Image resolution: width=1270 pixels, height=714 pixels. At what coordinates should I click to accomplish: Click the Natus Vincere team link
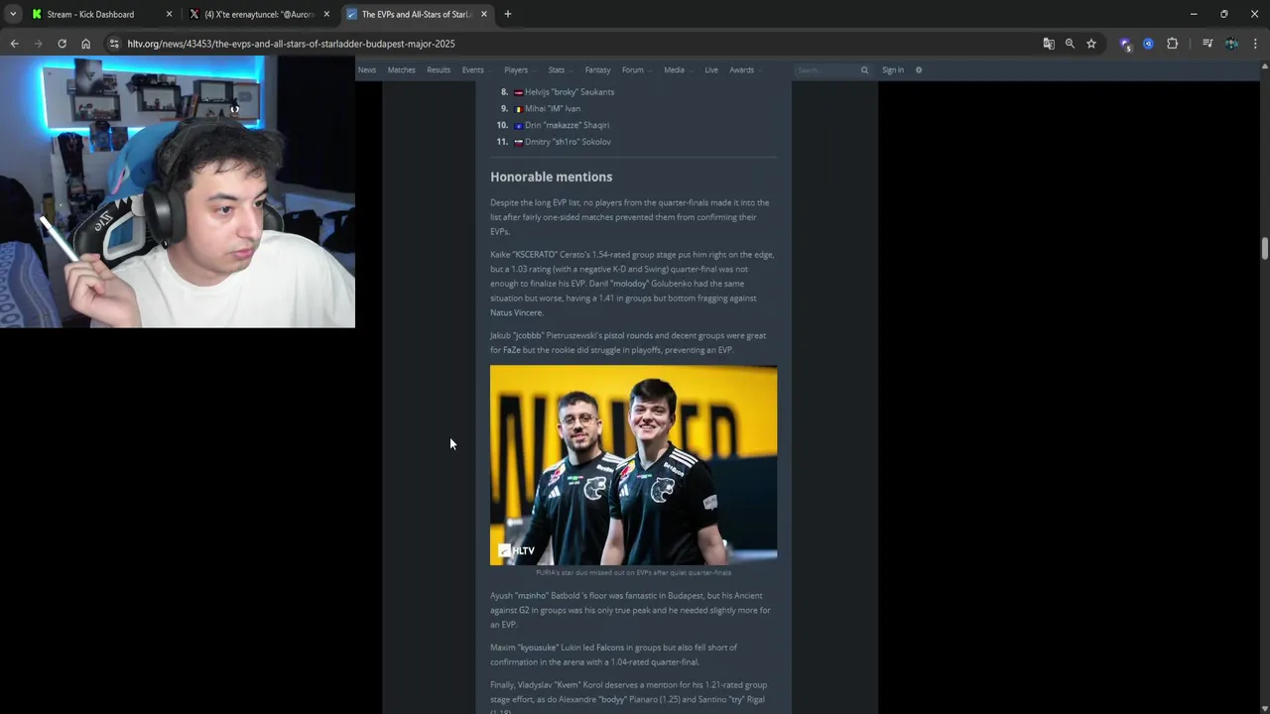click(x=517, y=312)
